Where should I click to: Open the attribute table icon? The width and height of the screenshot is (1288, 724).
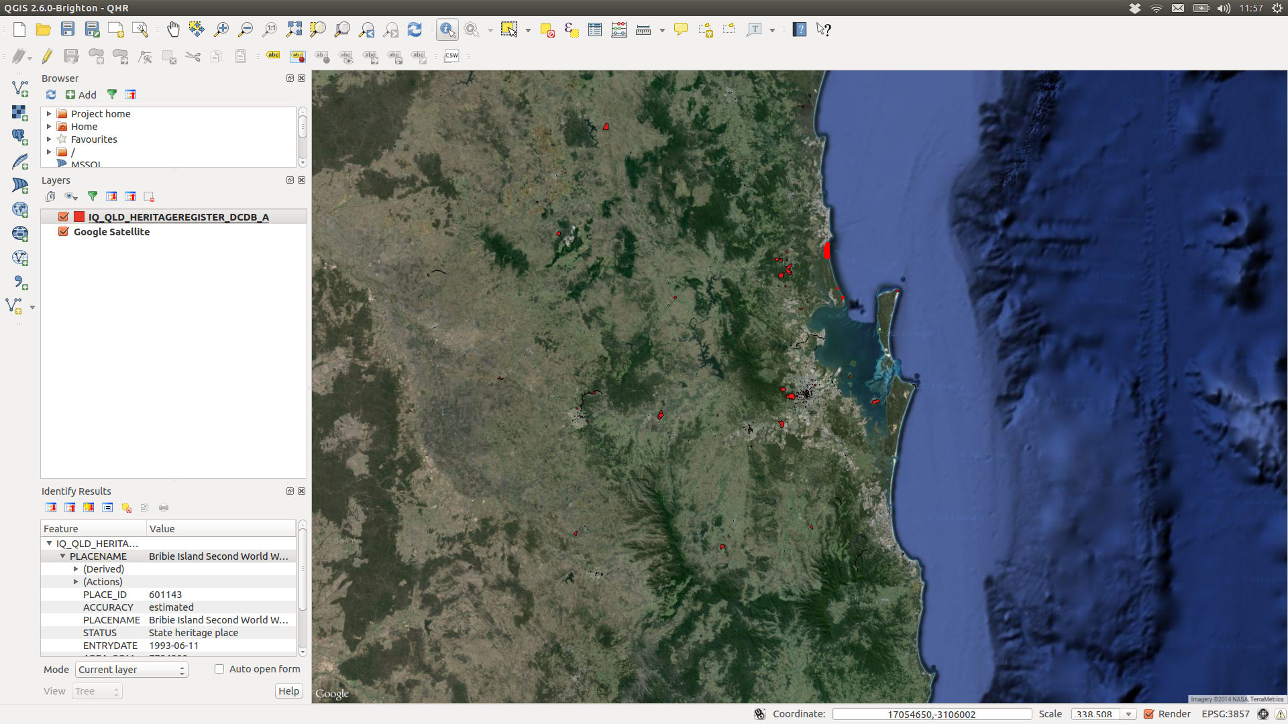[595, 29]
